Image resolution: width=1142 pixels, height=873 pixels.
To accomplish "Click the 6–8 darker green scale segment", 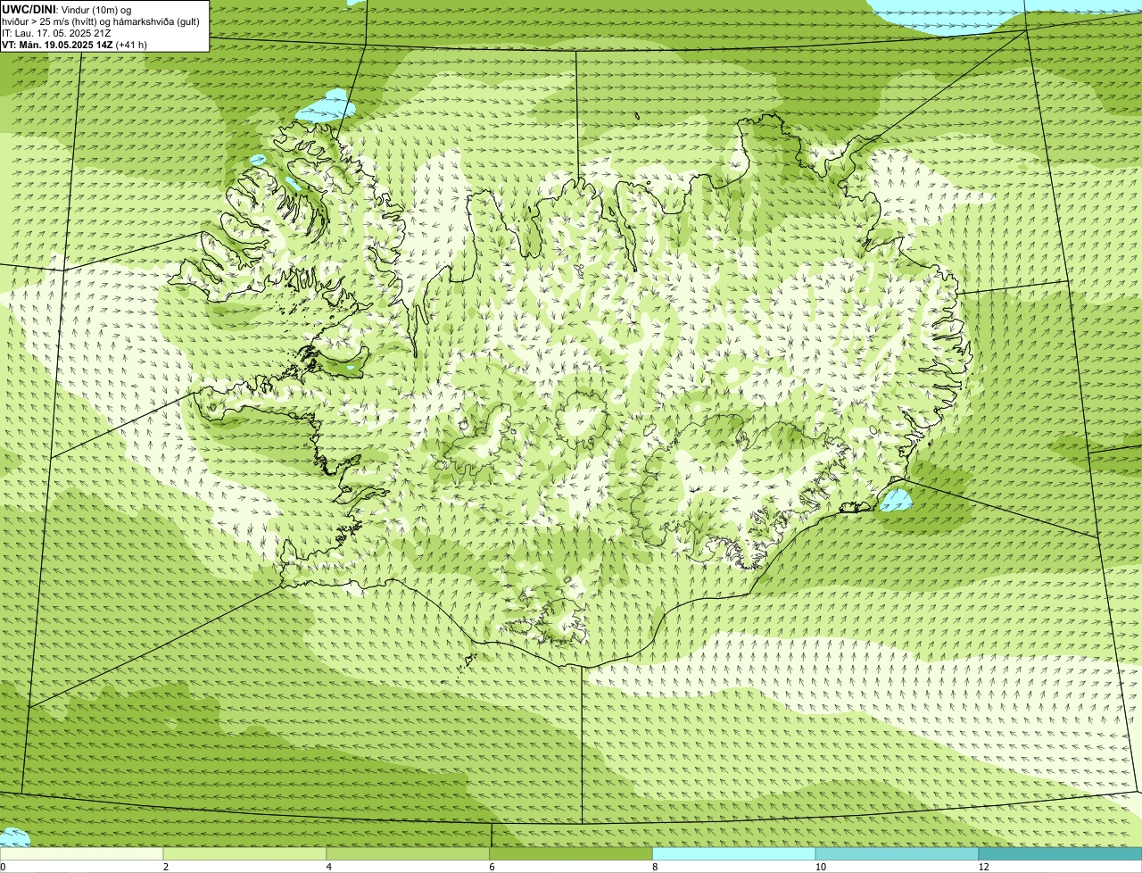I will click(571, 853).
